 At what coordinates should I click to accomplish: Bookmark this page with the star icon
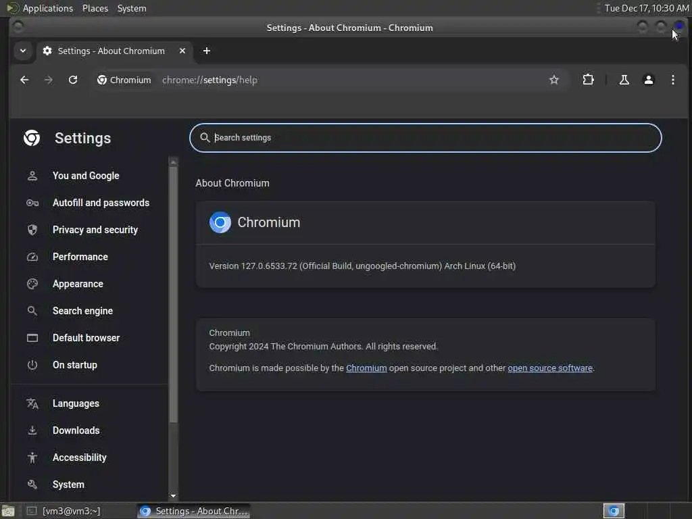554,80
